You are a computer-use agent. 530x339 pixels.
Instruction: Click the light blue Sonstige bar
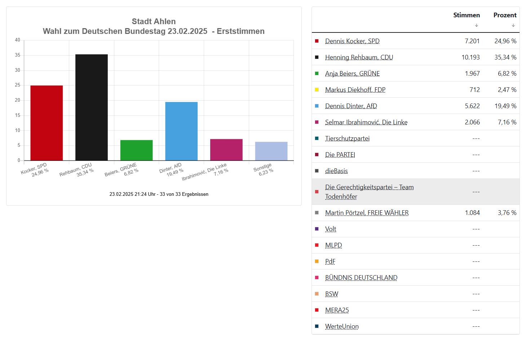pyautogui.click(x=271, y=151)
